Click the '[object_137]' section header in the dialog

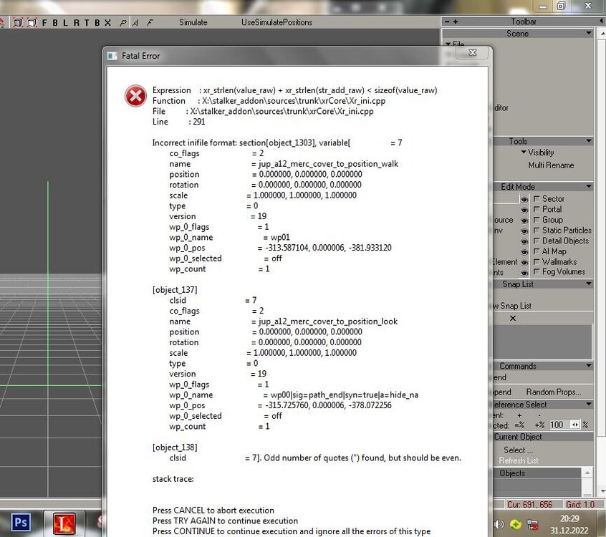pyautogui.click(x=175, y=290)
